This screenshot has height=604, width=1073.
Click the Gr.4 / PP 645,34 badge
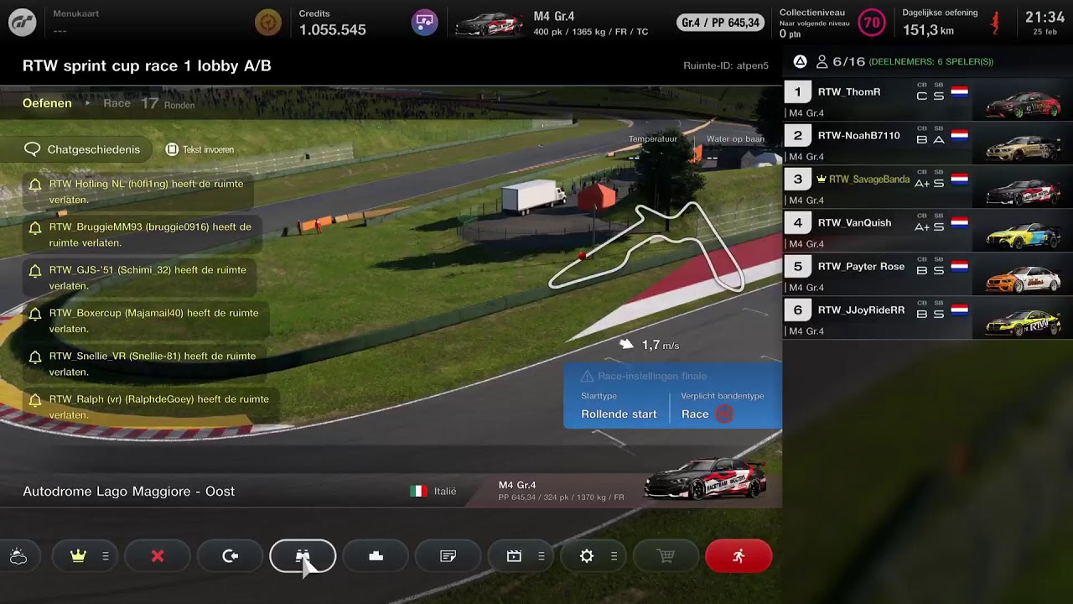pos(722,23)
